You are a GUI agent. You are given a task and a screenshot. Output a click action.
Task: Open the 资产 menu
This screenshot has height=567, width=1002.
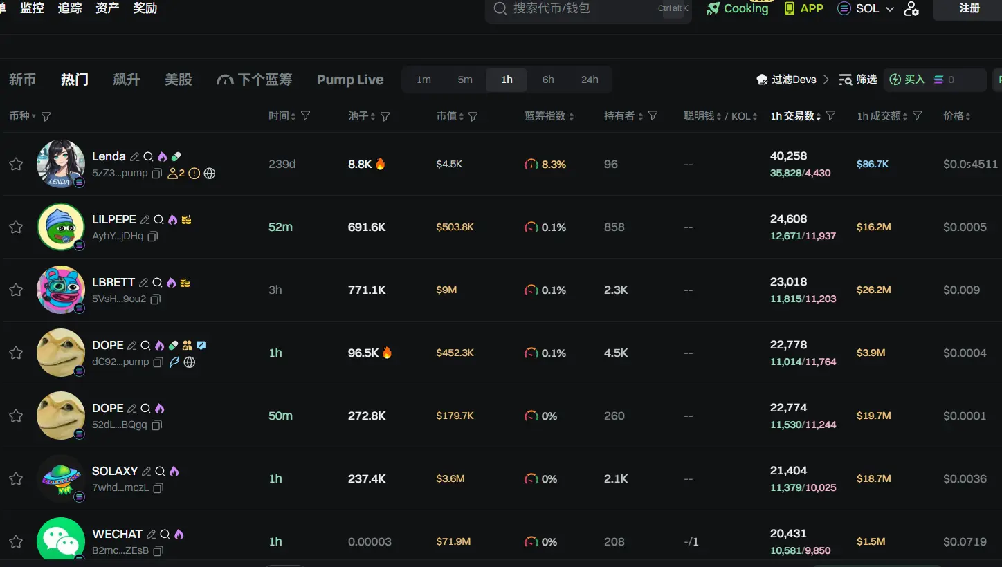tap(107, 8)
